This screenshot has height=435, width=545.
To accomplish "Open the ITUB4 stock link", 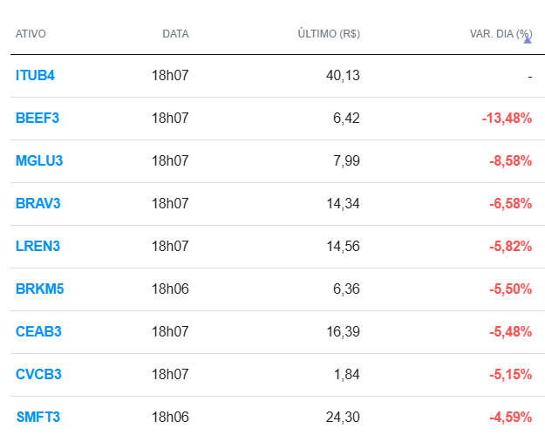I will (35, 76).
